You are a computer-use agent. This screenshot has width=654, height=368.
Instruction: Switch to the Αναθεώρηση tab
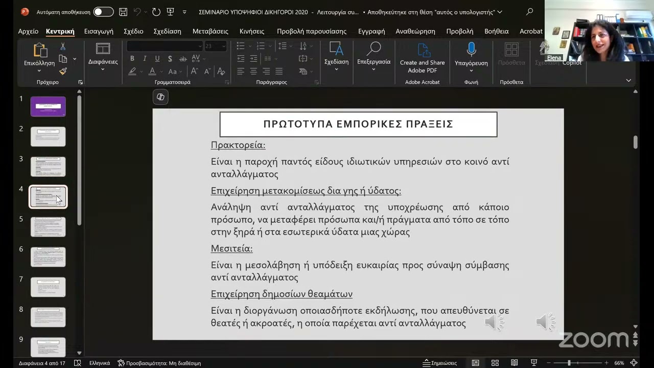click(415, 31)
